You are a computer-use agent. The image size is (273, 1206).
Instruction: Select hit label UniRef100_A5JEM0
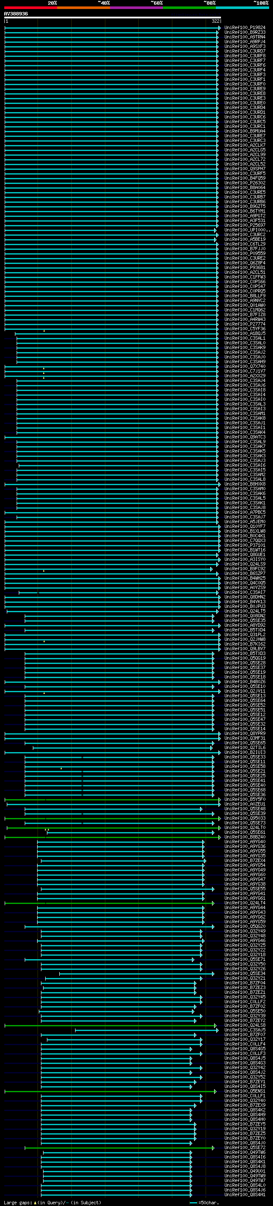244,522
